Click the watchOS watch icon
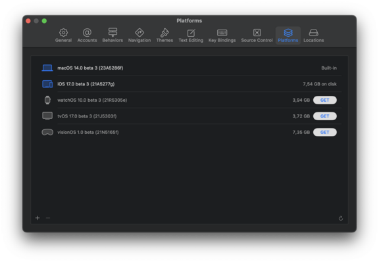 point(47,100)
